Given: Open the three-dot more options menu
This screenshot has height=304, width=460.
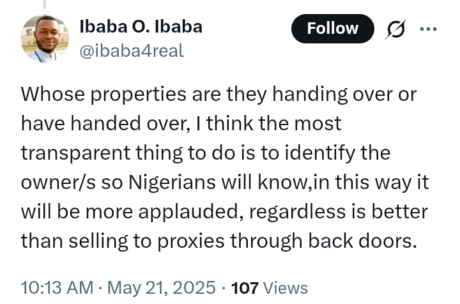Looking at the screenshot, I should [427, 29].
